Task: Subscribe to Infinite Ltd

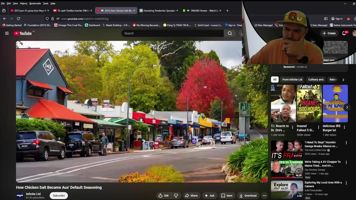Action: click(x=59, y=196)
